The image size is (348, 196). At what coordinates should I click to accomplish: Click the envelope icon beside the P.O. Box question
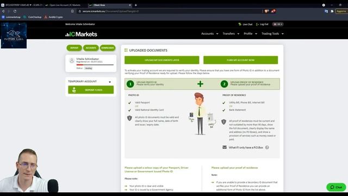[225, 147]
